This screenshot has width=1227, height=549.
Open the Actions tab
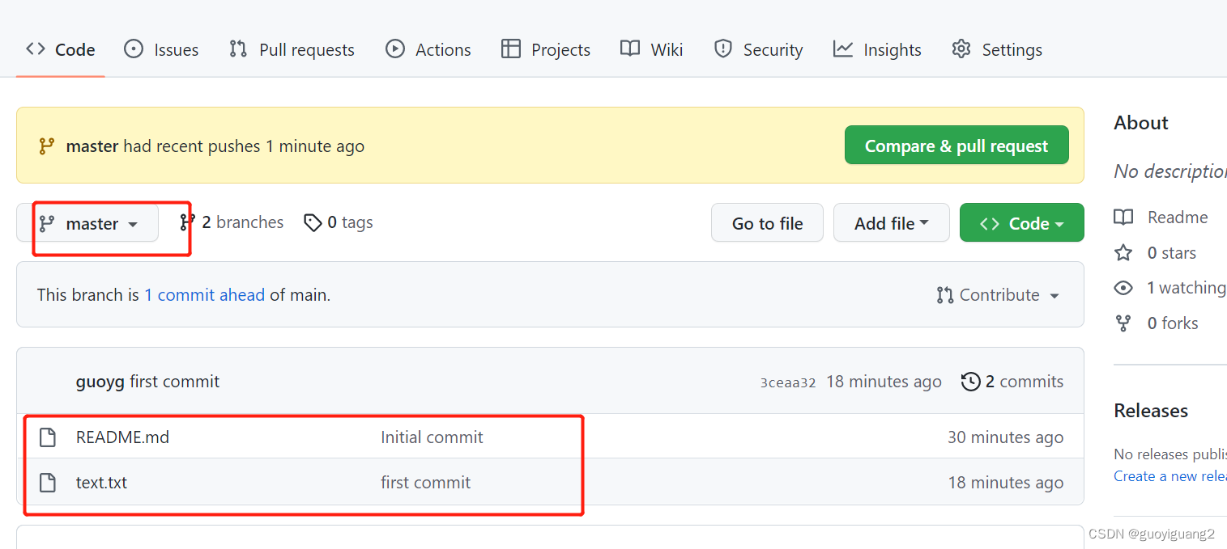[x=428, y=49]
